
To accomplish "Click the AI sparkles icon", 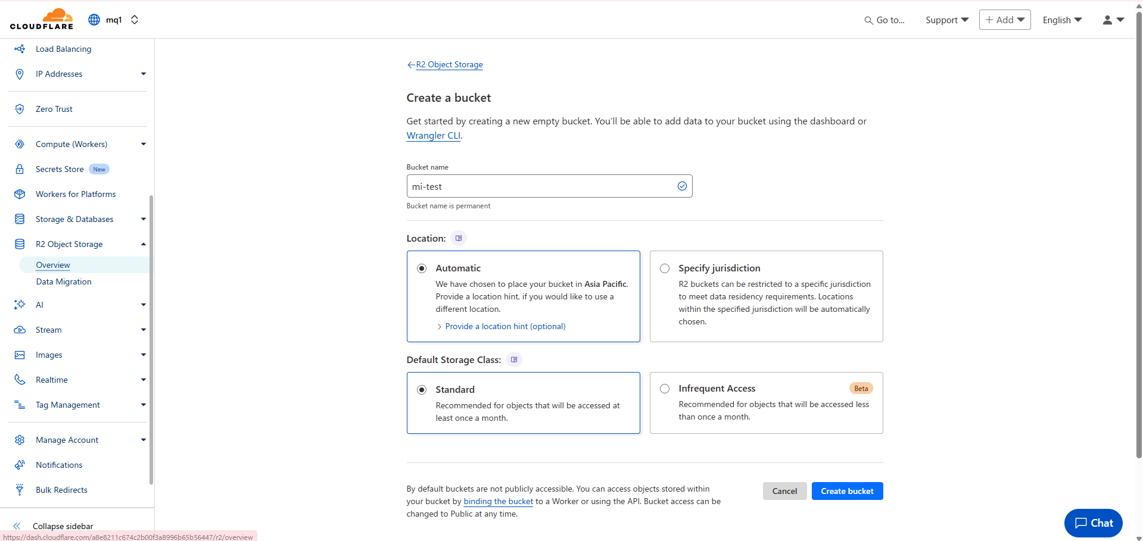I will tap(20, 305).
